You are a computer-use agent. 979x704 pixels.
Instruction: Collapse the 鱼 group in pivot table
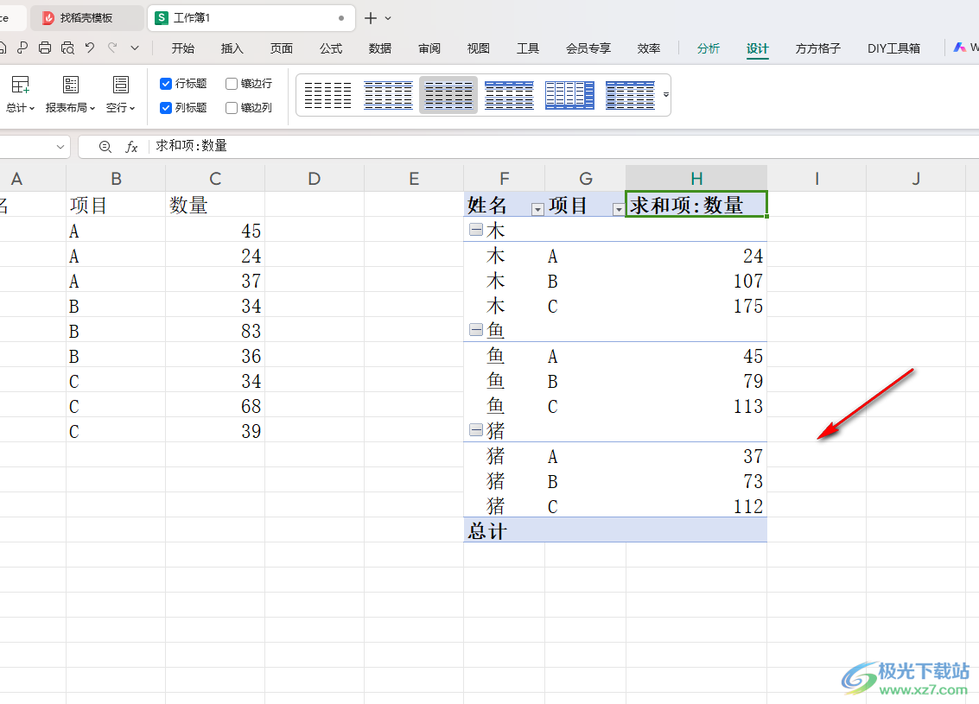coord(476,329)
